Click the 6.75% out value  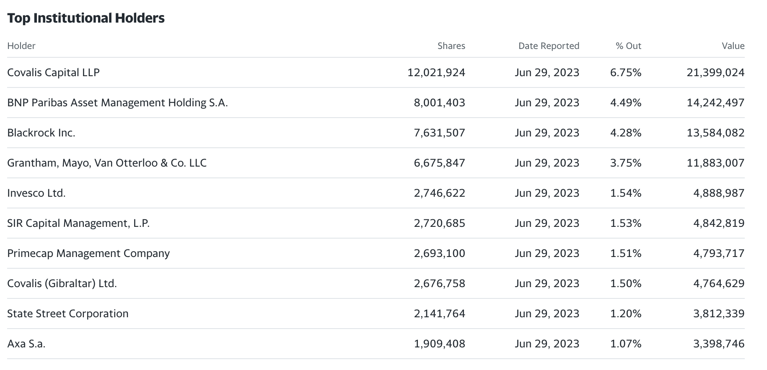pos(626,72)
